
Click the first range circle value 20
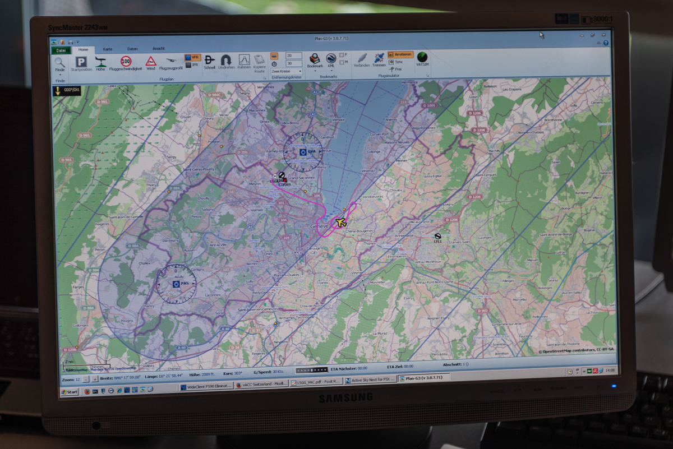coord(293,55)
